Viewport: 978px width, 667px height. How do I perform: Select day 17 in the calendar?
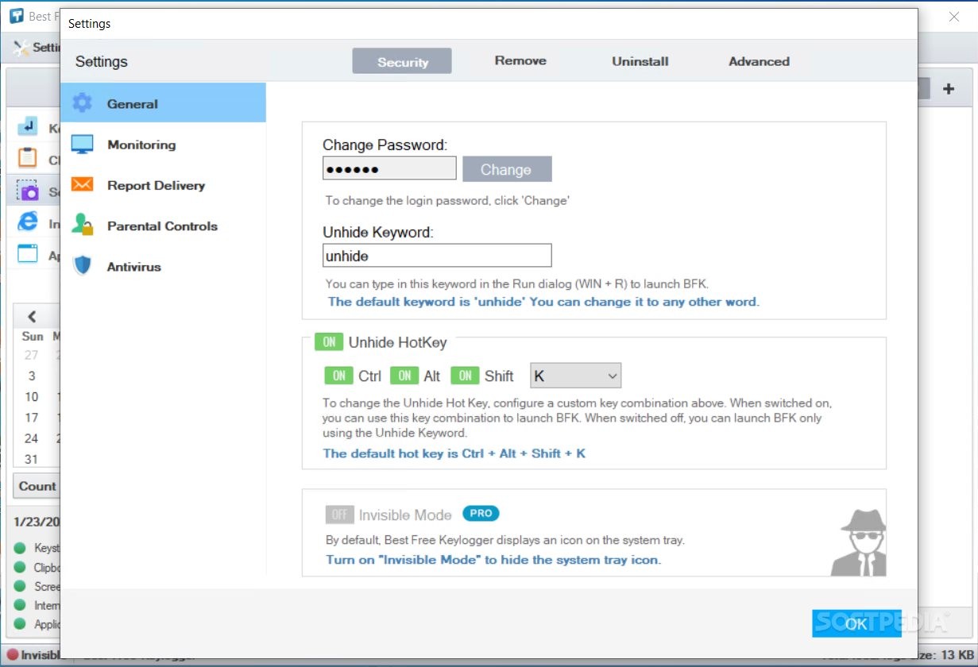click(x=32, y=417)
